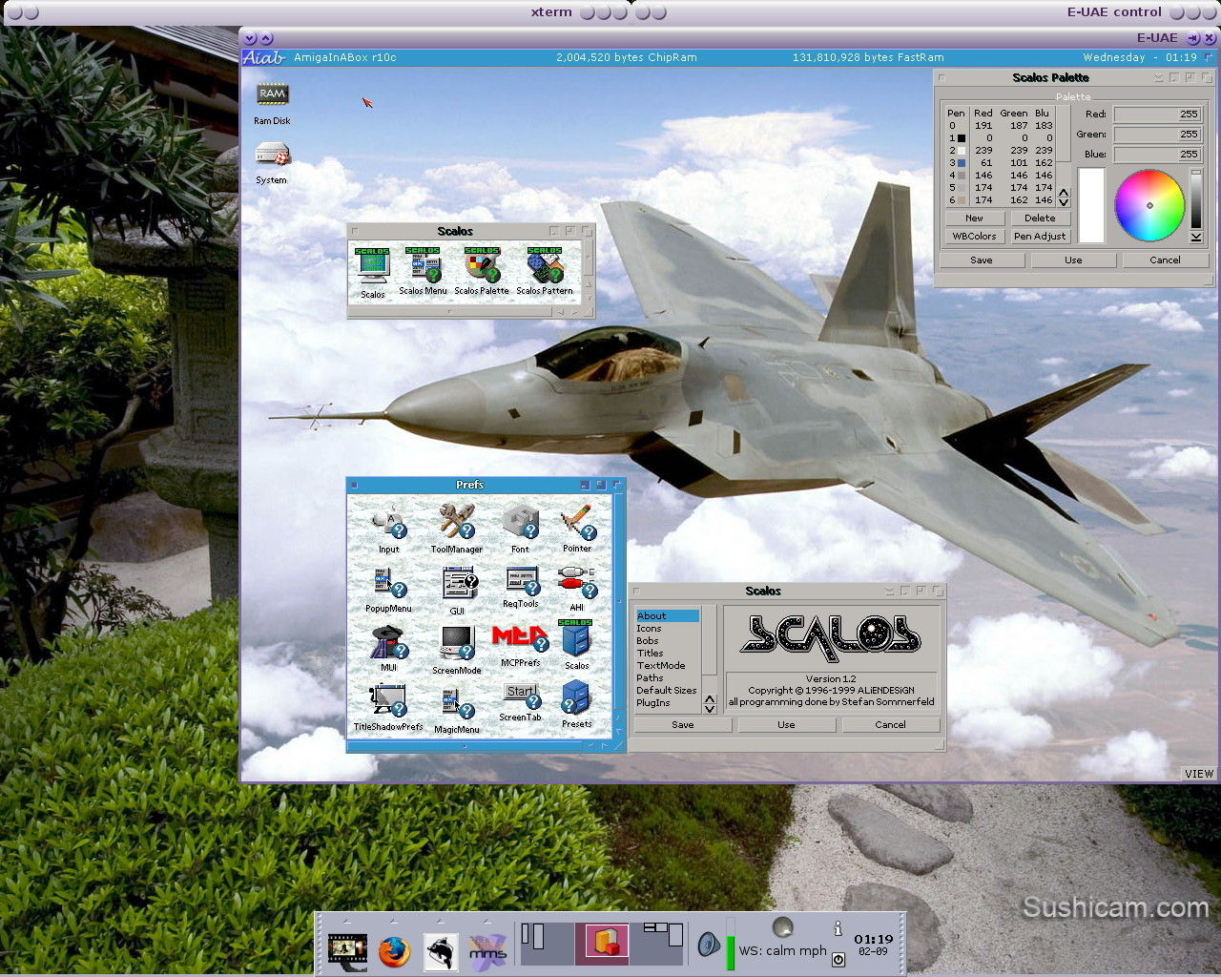Click the Red value slider

pyautogui.click(x=1157, y=114)
